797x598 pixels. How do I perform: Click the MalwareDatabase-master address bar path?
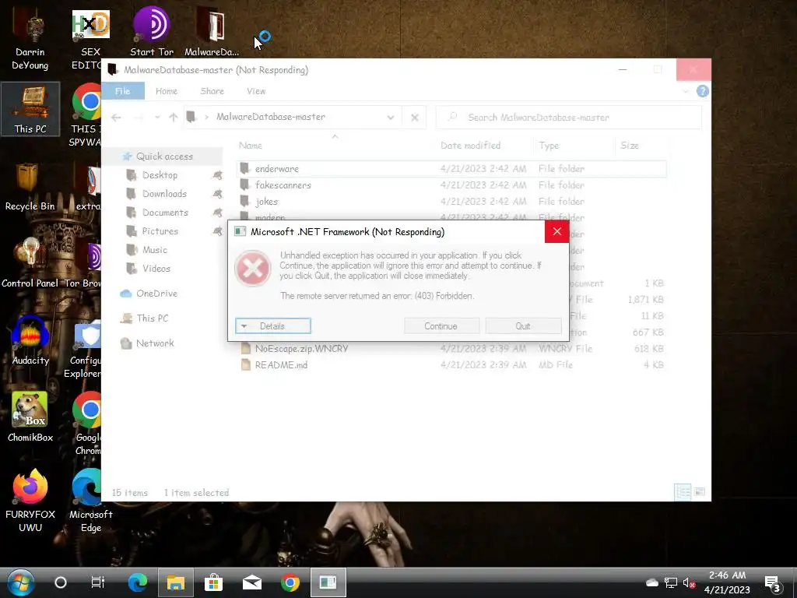pos(270,117)
